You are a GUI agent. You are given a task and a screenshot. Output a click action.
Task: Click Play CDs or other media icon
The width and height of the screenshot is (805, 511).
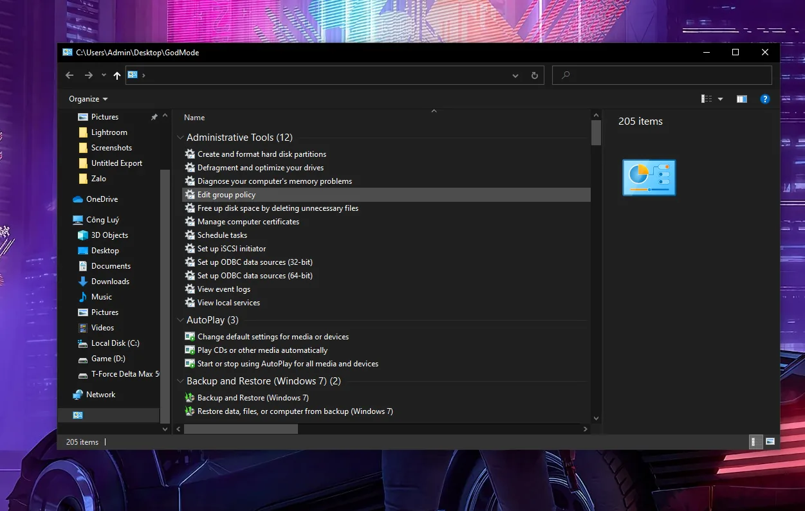coord(190,350)
